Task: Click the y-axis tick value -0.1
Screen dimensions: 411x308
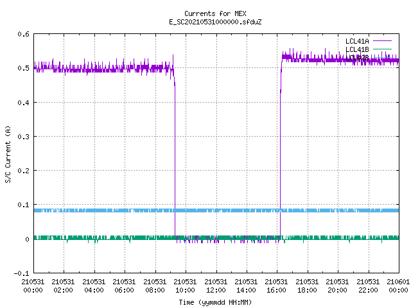Action: point(21,273)
